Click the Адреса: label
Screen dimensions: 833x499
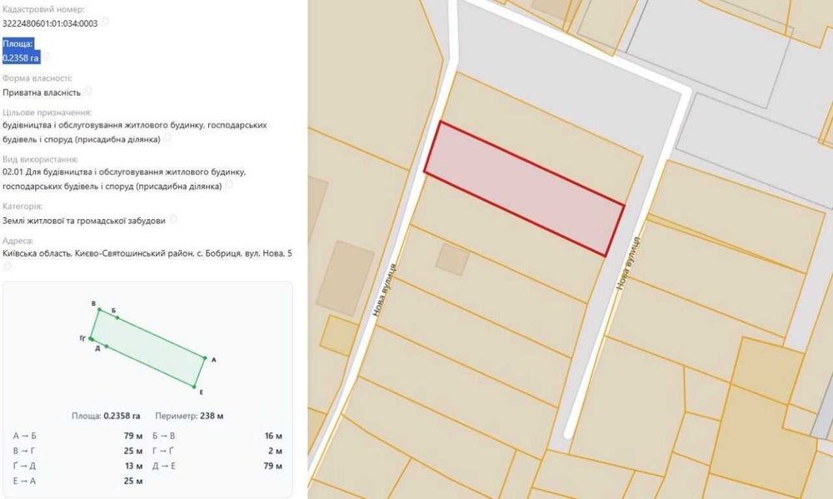[17, 241]
